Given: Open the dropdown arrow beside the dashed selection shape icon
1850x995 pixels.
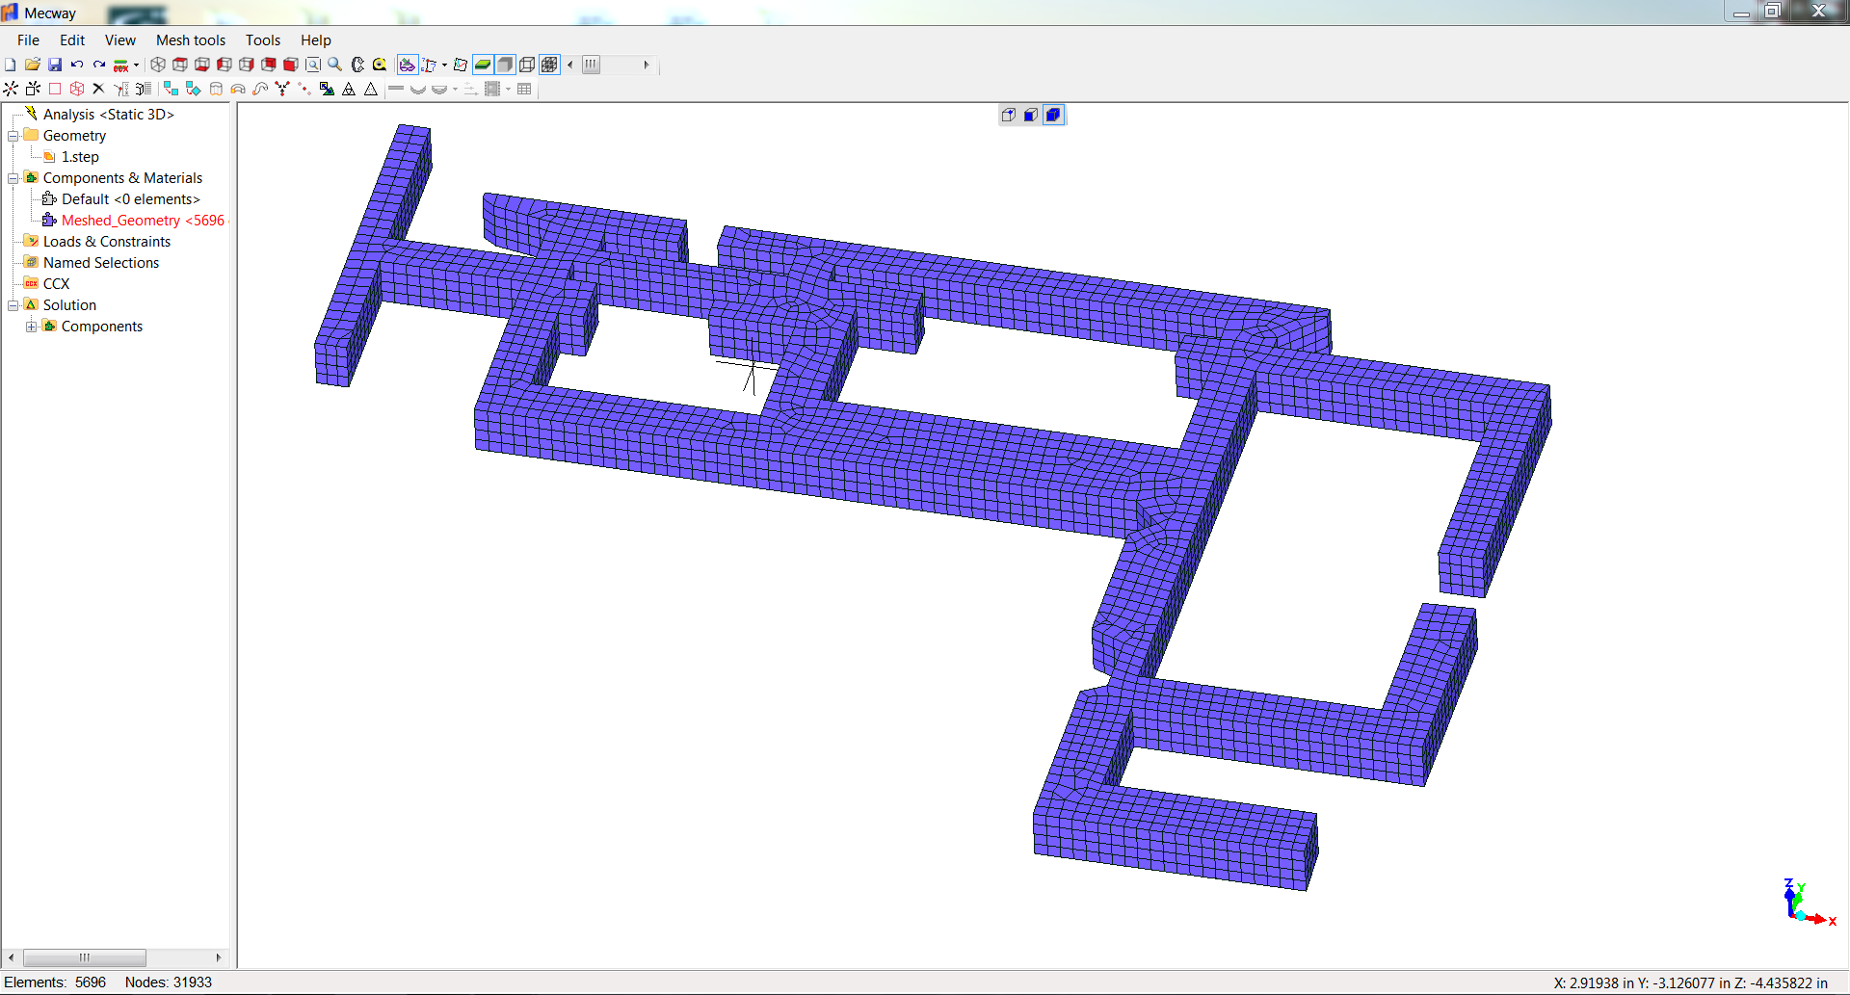Looking at the screenshot, I should [444, 65].
